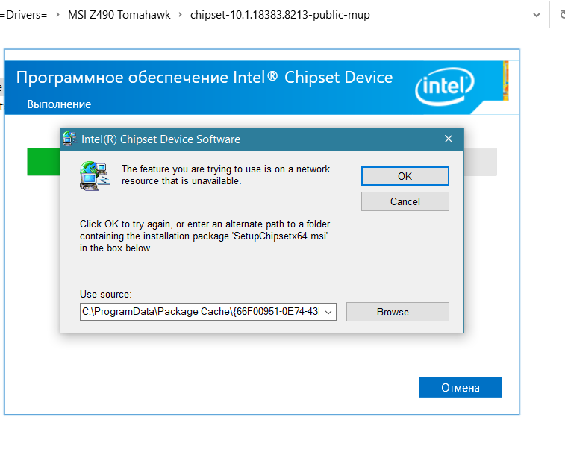Open address bar history dropdown arrow
Image resolution: width=565 pixels, height=449 pixels.
(x=537, y=15)
